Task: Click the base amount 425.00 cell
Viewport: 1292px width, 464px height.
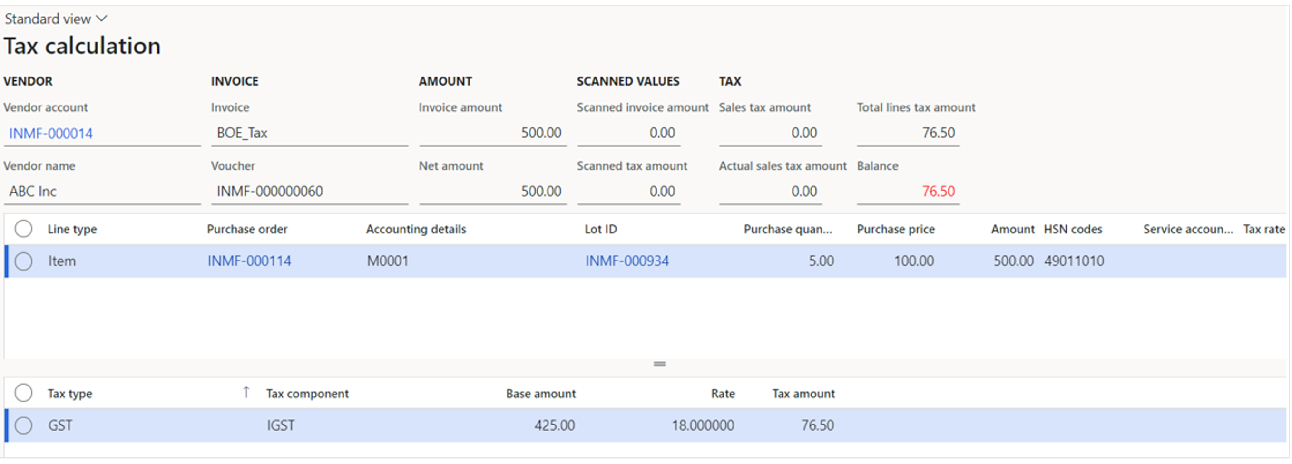Action: click(x=554, y=425)
